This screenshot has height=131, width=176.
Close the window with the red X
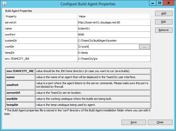pyautogui.click(x=168, y=3)
